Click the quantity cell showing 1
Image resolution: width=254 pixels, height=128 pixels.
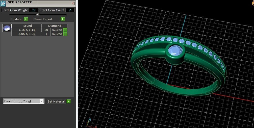pyautogui.click(x=46, y=34)
